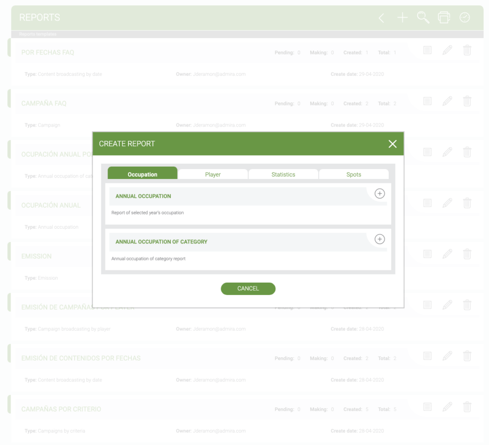Click the plus icon in Reports header
The image size is (489, 445).
point(403,18)
